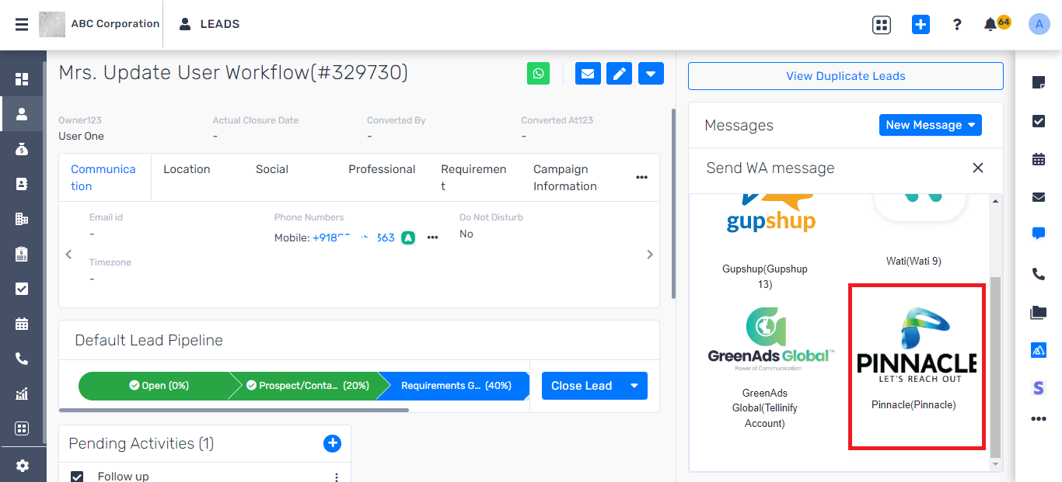Click the pipeline horizontal scrollbar
This screenshot has height=482, width=1062.
pyautogui.click(x=233, y=410)
